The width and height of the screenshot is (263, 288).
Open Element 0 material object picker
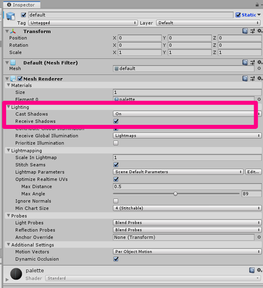tap(259, 99)
